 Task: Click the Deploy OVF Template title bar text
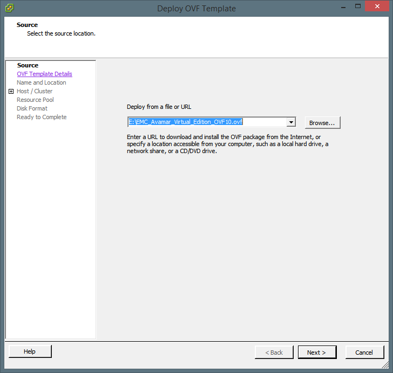click(196, 9)
